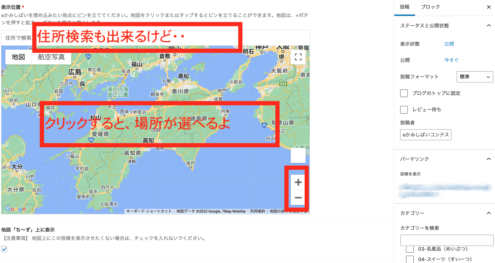
Task: Zoom out the map with minus button
Action: coord(298,198)
